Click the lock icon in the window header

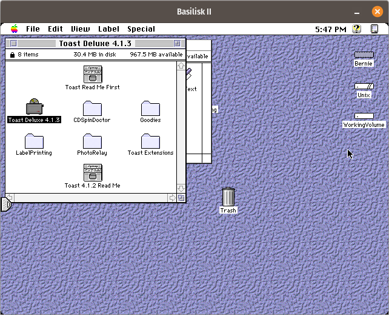pos(12,55)
